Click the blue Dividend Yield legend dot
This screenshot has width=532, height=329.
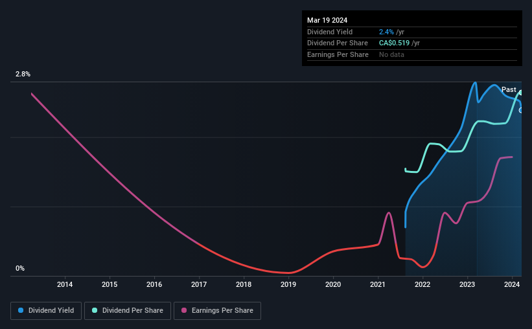coord(21,310)
